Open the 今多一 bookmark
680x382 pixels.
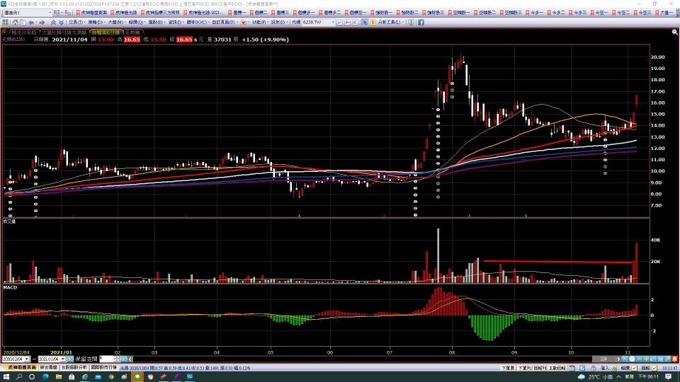coord(536,13)
